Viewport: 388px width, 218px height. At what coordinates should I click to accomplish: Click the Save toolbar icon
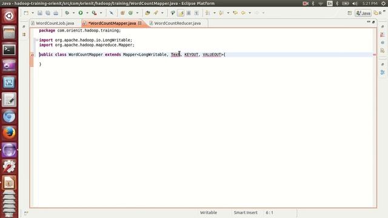point(39,13)
